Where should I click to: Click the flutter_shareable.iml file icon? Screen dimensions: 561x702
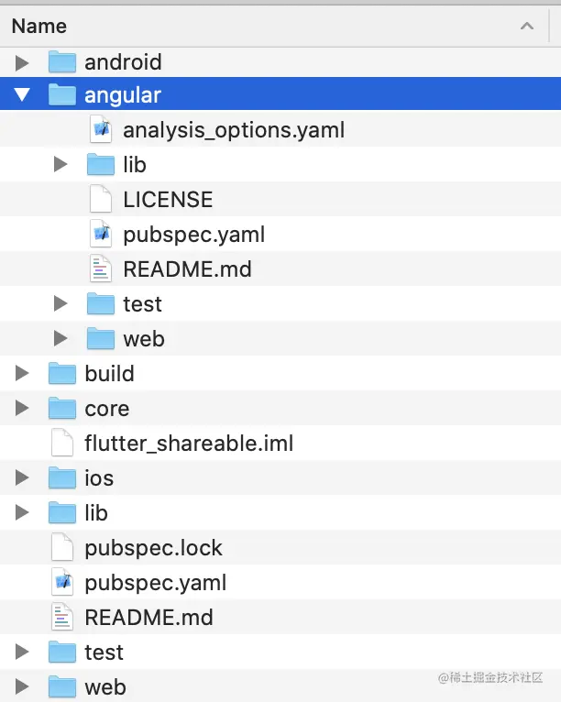tap(61, 444)
